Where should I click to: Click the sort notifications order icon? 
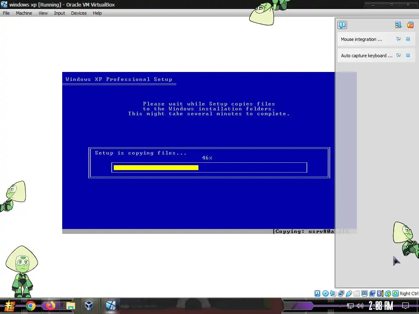pyautogui.click(x=398, y=25)
